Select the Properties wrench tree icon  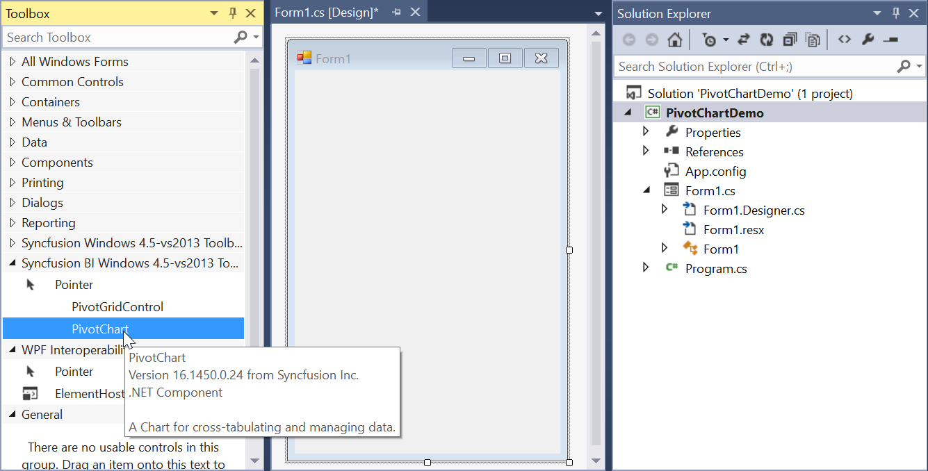click(671, 131)
